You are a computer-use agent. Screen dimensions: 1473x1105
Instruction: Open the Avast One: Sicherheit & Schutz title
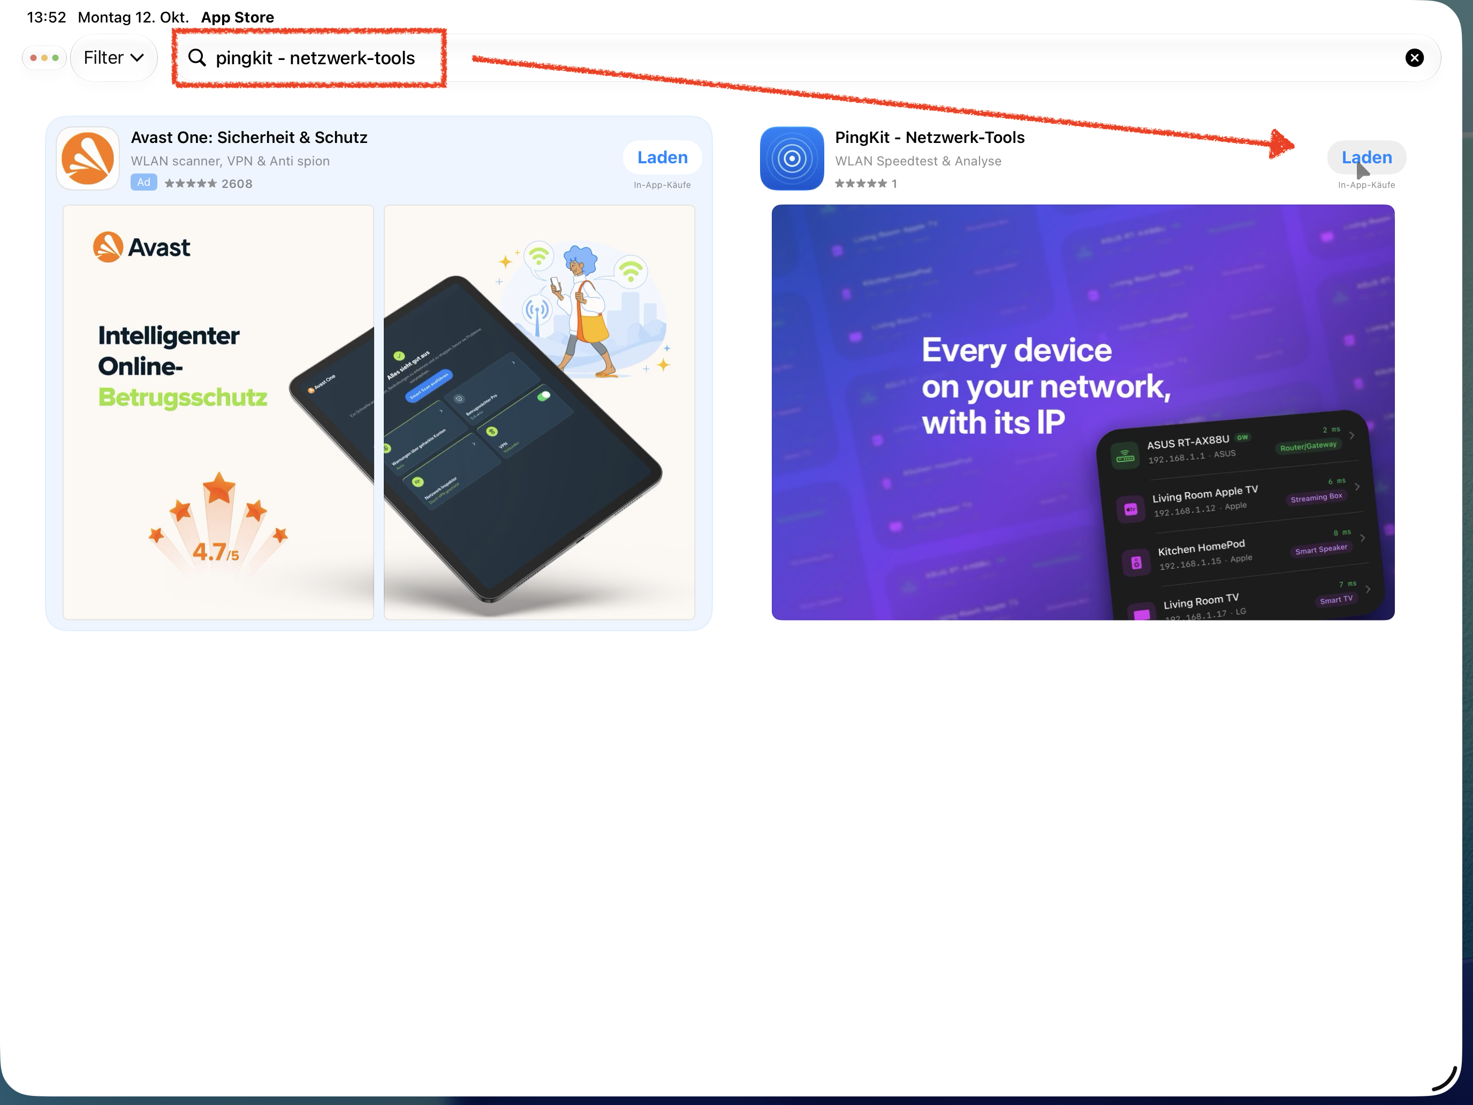pyautogui.click(x=249, y=137)
